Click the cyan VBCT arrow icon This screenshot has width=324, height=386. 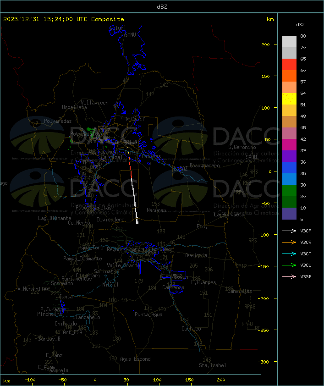[x=289, y=254]
